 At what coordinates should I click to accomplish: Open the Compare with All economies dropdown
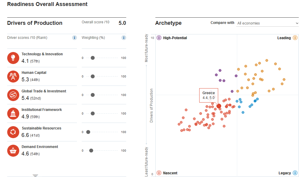[267, 23]
